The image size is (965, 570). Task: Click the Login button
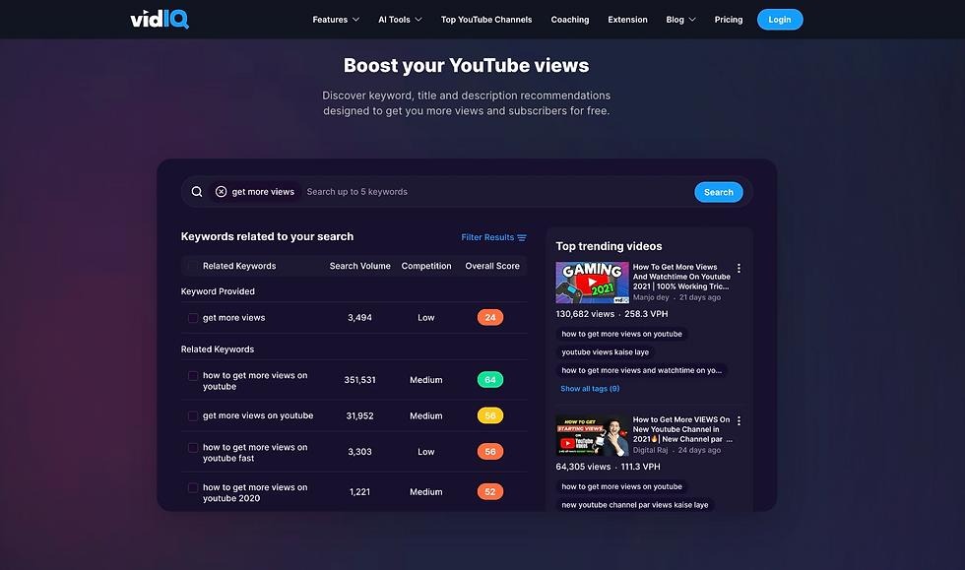[780, 20]
